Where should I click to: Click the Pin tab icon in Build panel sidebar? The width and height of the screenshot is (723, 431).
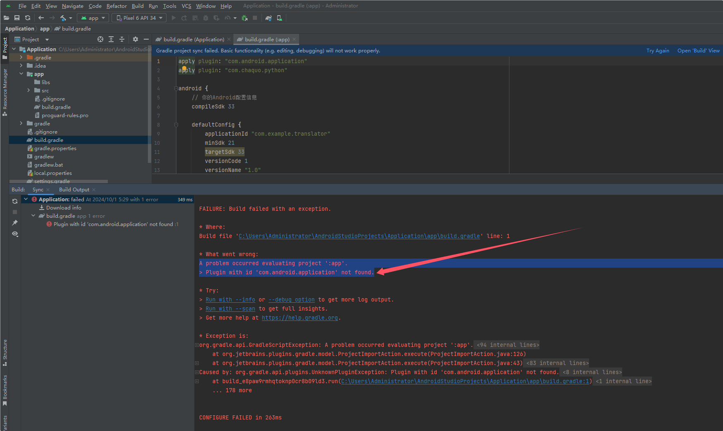click(x=15, y=223)
